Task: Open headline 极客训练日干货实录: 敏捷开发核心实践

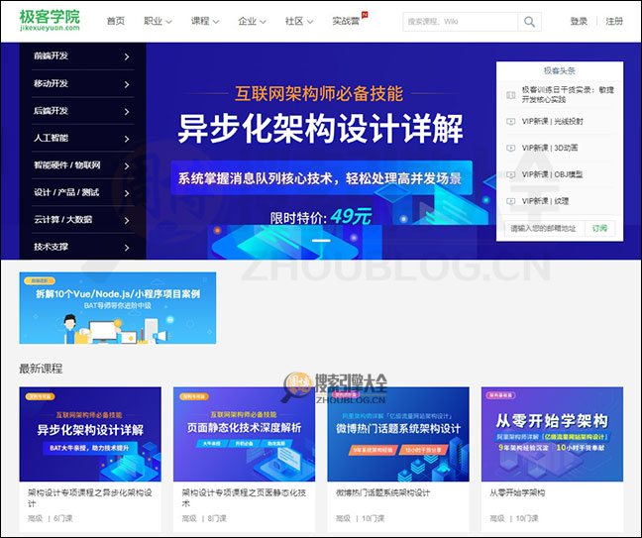Action: pos(568,94)
